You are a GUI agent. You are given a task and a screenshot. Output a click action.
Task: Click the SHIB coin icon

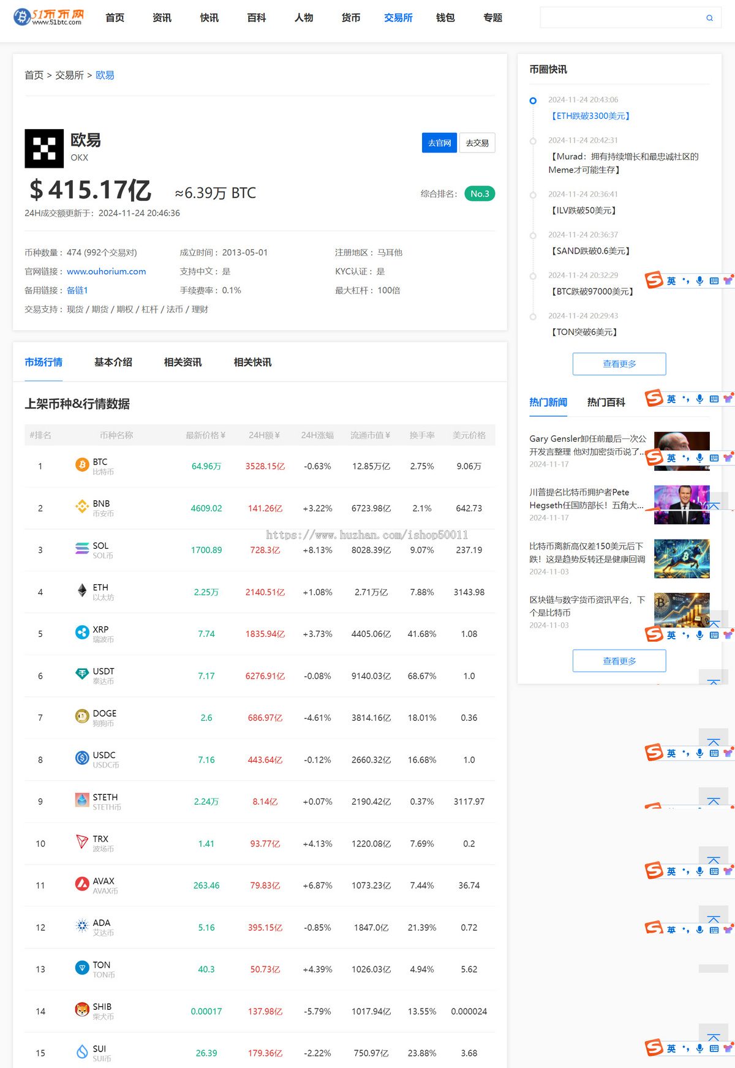[x=82, y=1010]
